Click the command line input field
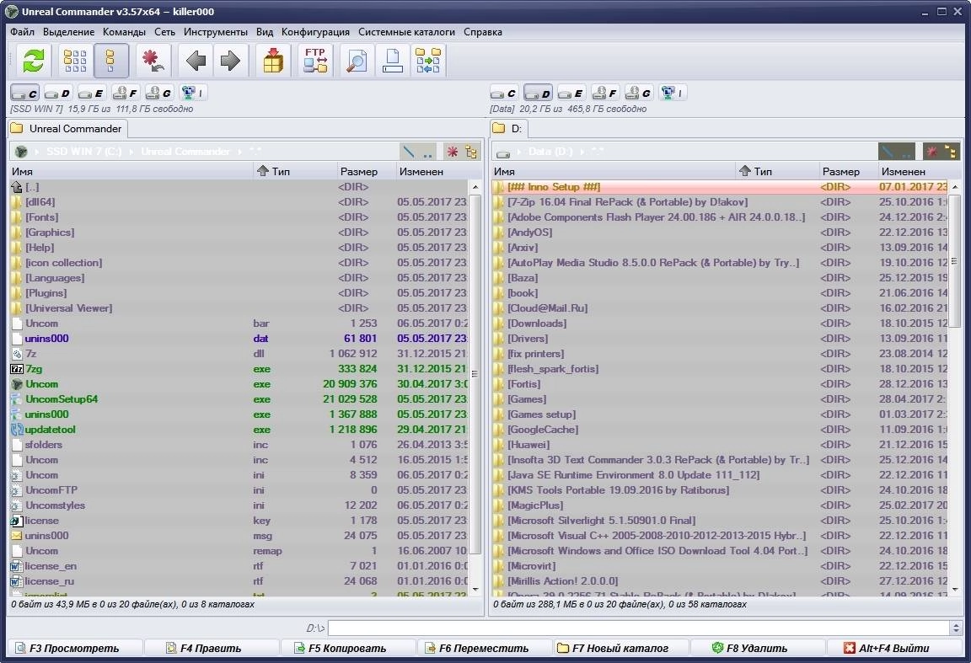This screenshot has height=663, width=971. (x=640, y=628)
